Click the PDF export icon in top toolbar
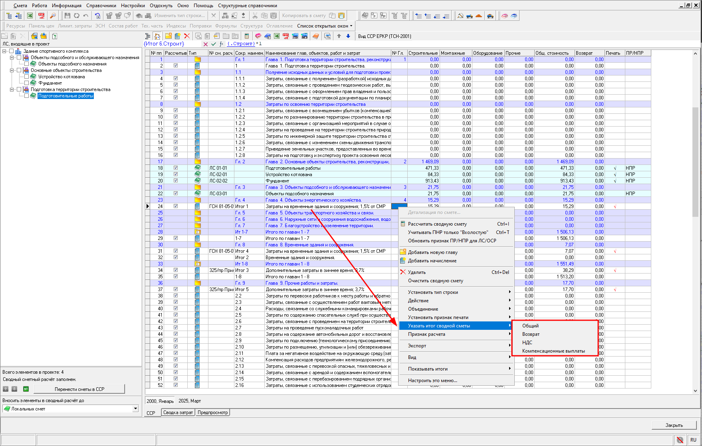The height and width of the screenshot is (446, 702). pos(42,16)
